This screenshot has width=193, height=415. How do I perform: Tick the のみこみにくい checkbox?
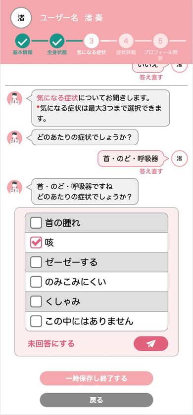(x=36, y=282)
